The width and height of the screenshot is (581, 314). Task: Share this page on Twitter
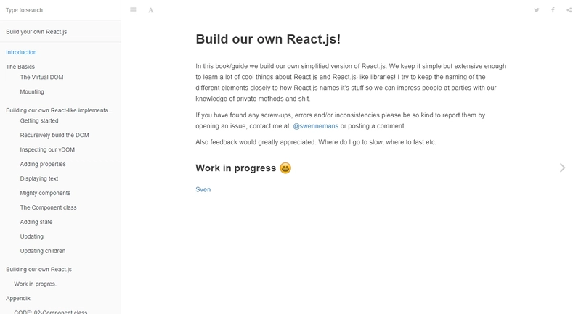(536, 10)
